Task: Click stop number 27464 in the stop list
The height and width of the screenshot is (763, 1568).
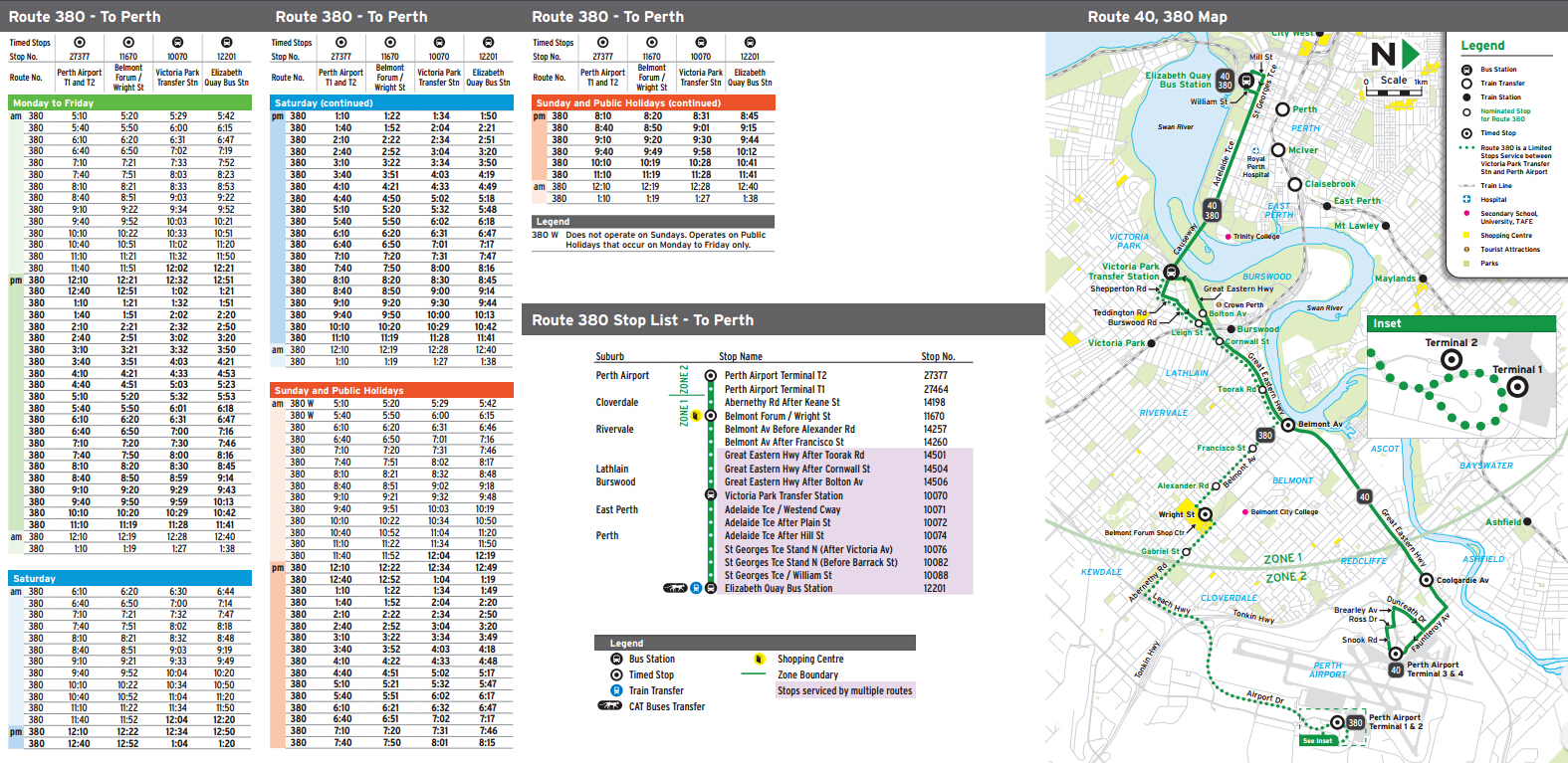Action: [936, 389]
